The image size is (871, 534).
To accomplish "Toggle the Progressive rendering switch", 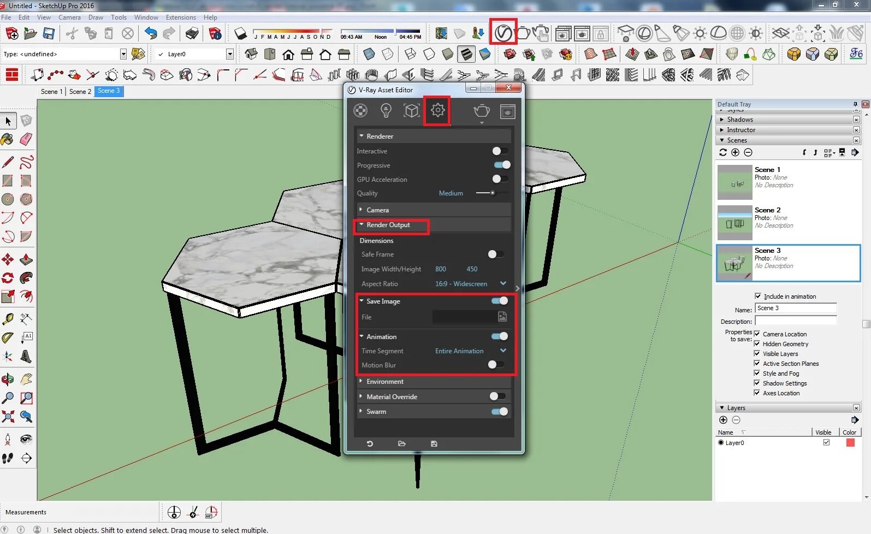I will pyautogui.click(x=502, y=165).
